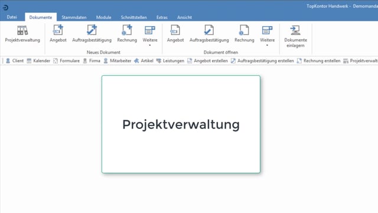Switch to the Ansicht tab
Screen dimensions: 378x213
184,17
